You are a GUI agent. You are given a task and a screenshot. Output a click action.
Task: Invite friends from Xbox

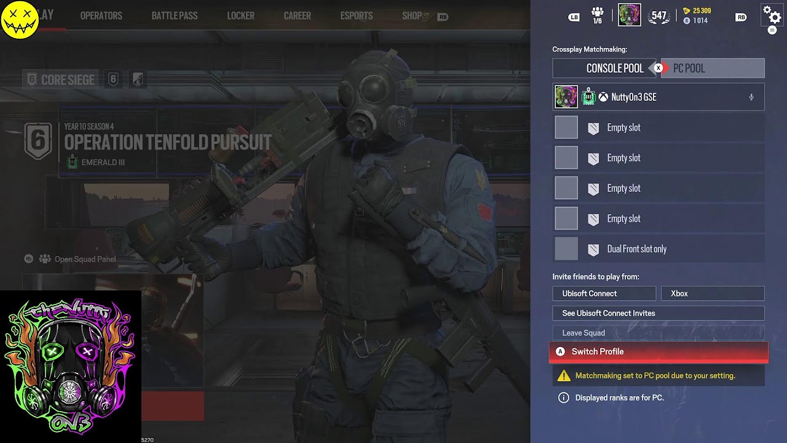tap(713, 293)
